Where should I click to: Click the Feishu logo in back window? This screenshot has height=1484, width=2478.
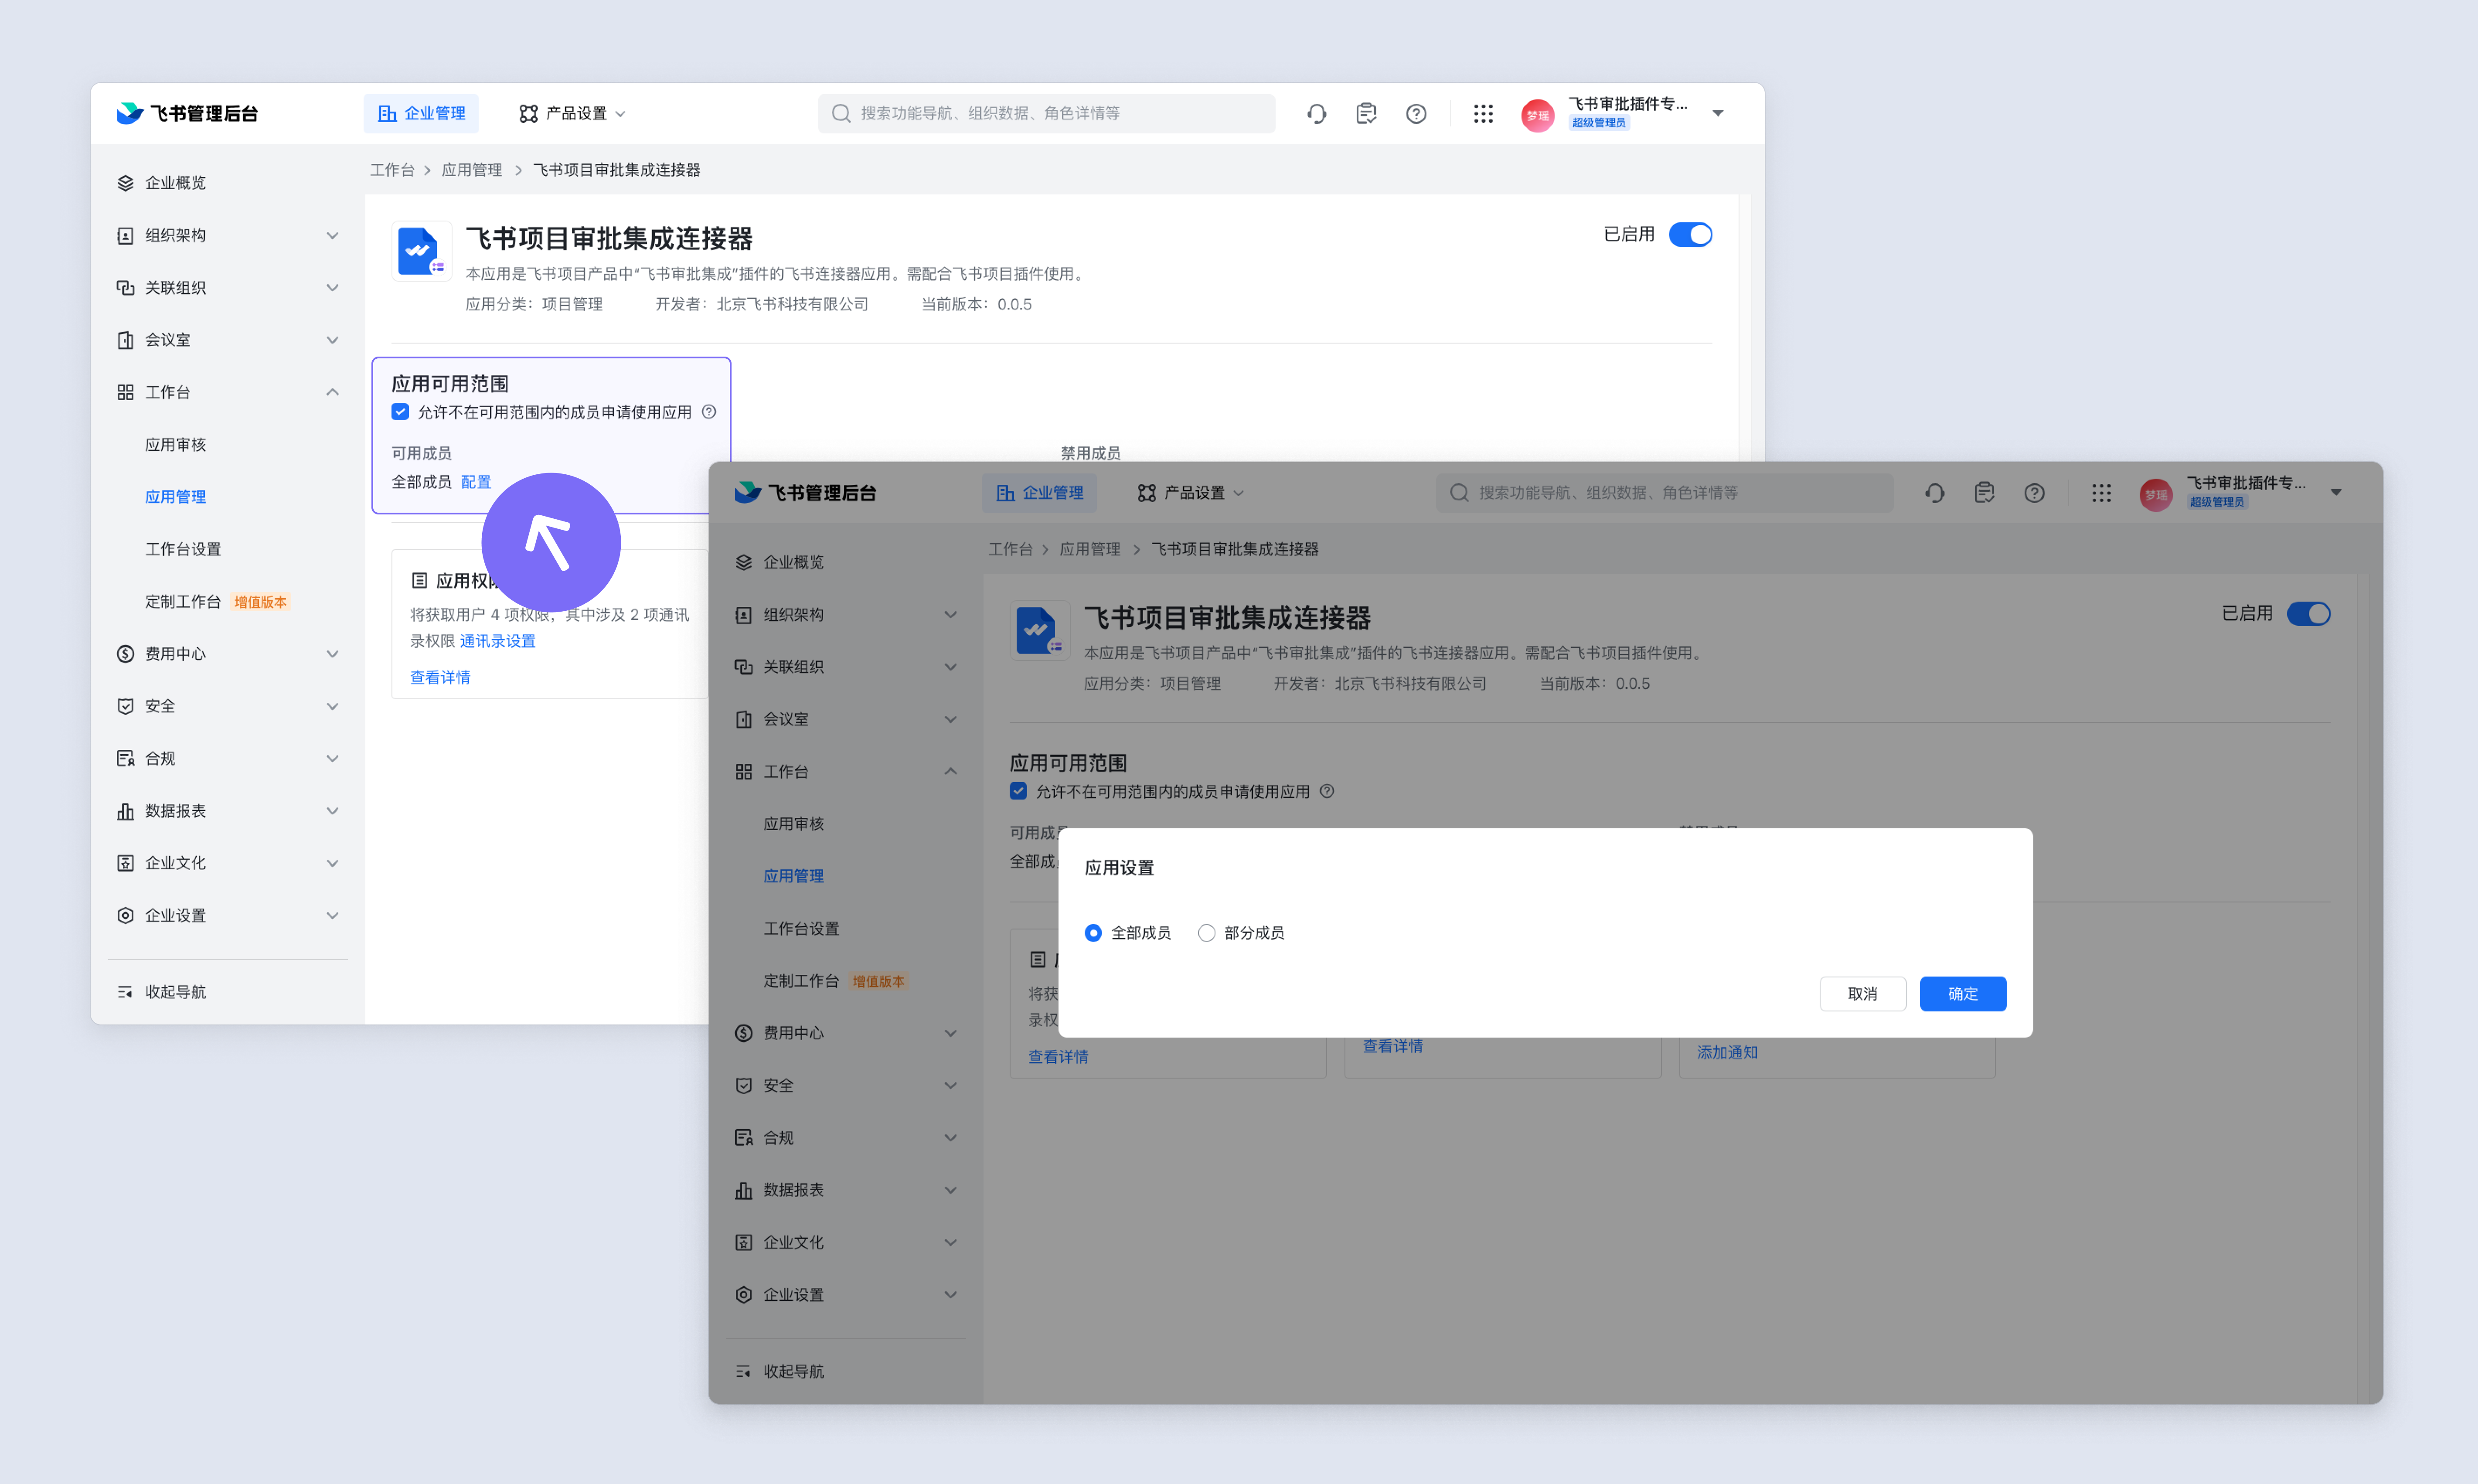click(130, 113)
